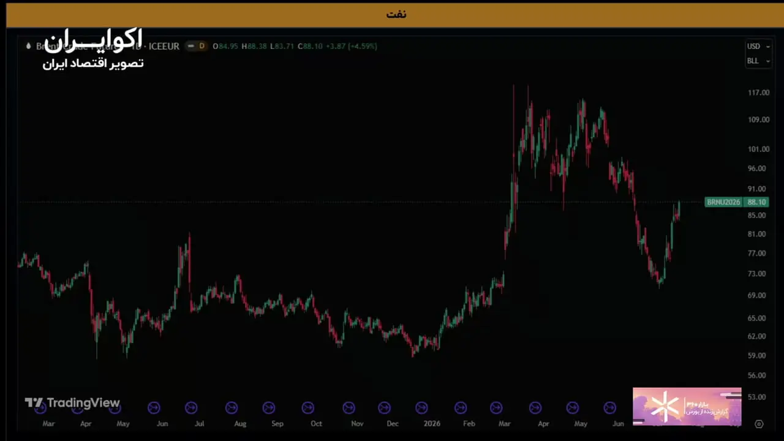
Task: Click the 88.10 current price tag
Action: click(756, 202)
